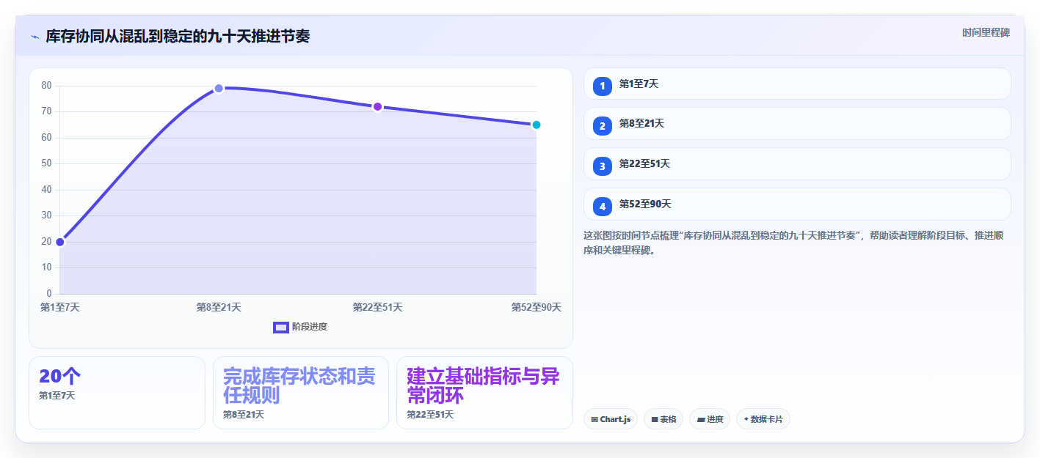The width and height of the screenshot is (1040, 458).
Task: Select the purple data point for 第22至51天
Action: (377, 106)
